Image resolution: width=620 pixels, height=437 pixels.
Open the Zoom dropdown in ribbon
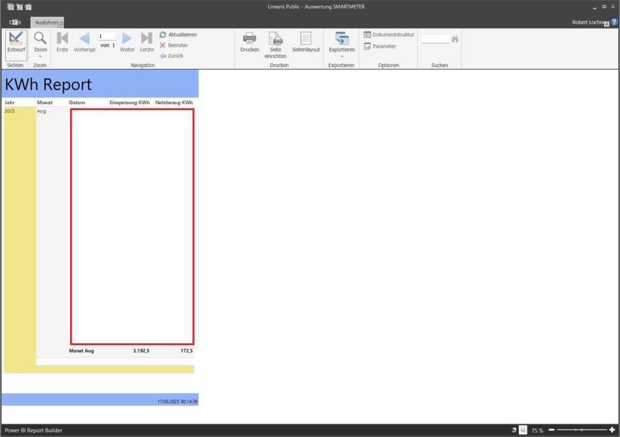pos(40,44)
